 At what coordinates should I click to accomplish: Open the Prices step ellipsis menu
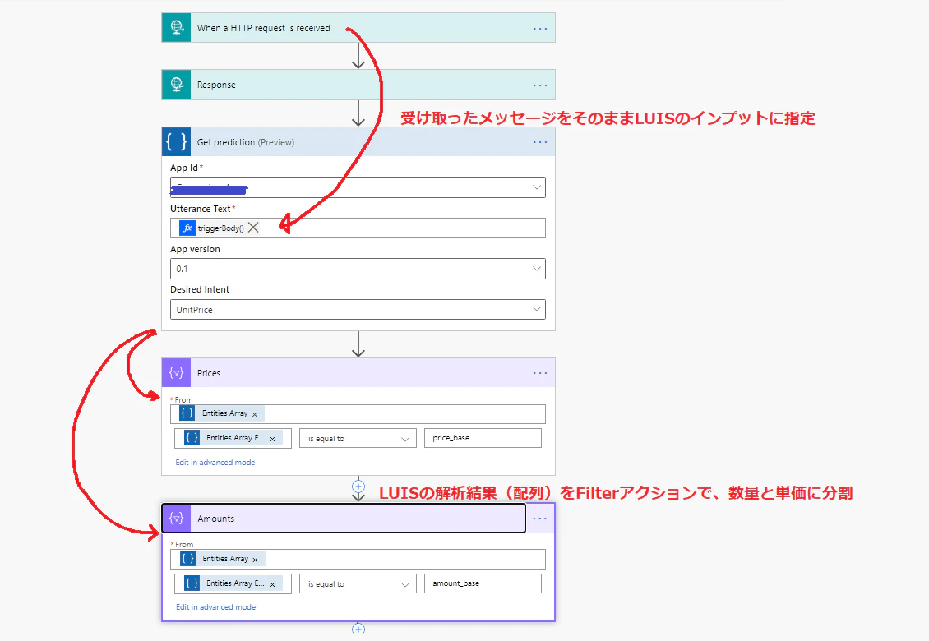[540, 373]
